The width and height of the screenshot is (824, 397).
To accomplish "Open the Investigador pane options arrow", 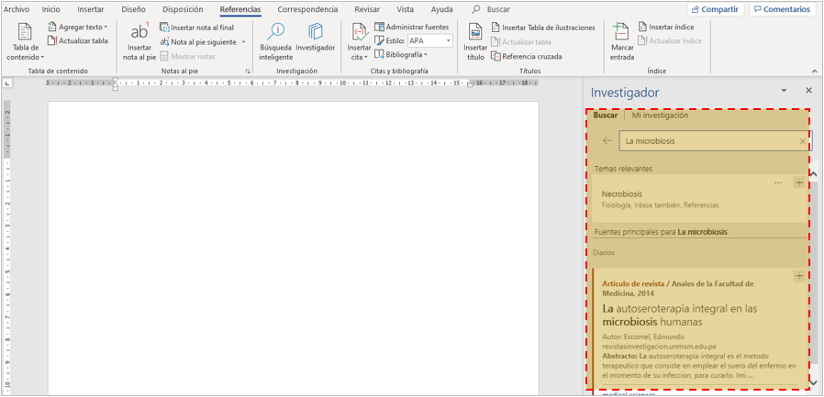I will 784,91.
